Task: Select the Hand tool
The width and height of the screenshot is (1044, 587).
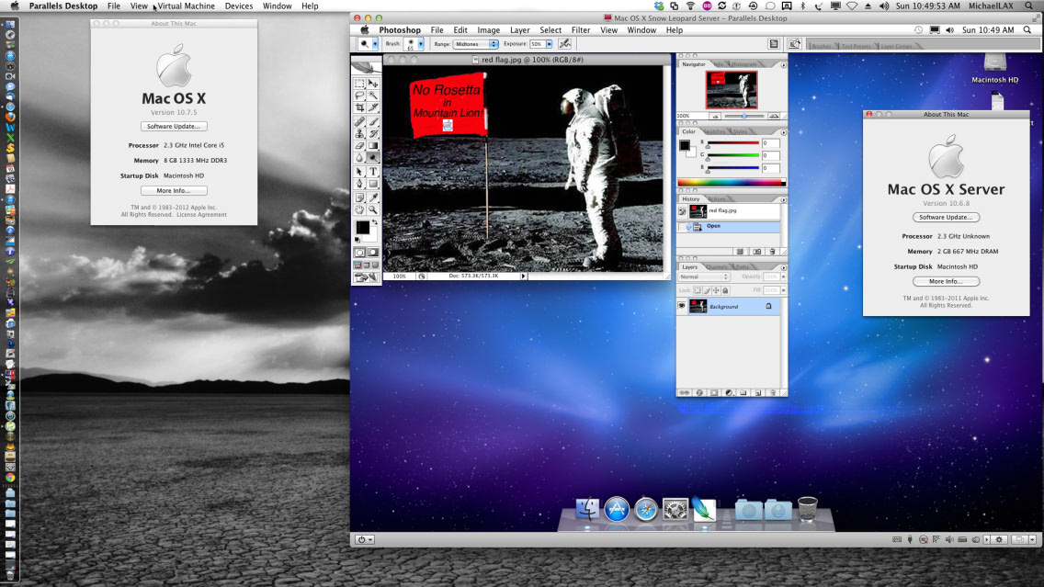Action: point(360,209)
